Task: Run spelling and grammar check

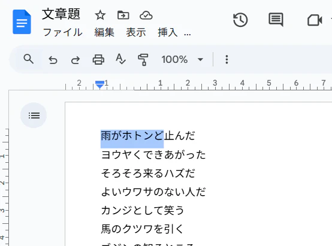Action: click(120, 59)
